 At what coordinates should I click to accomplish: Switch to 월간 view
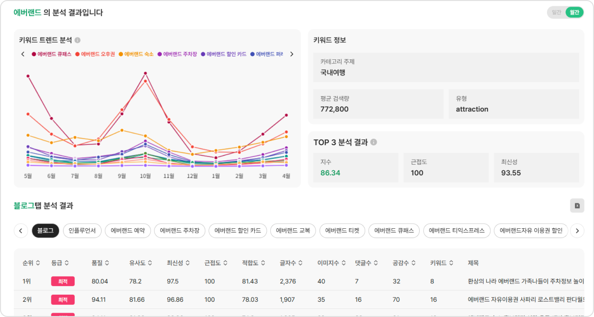[x=575, y=12]
